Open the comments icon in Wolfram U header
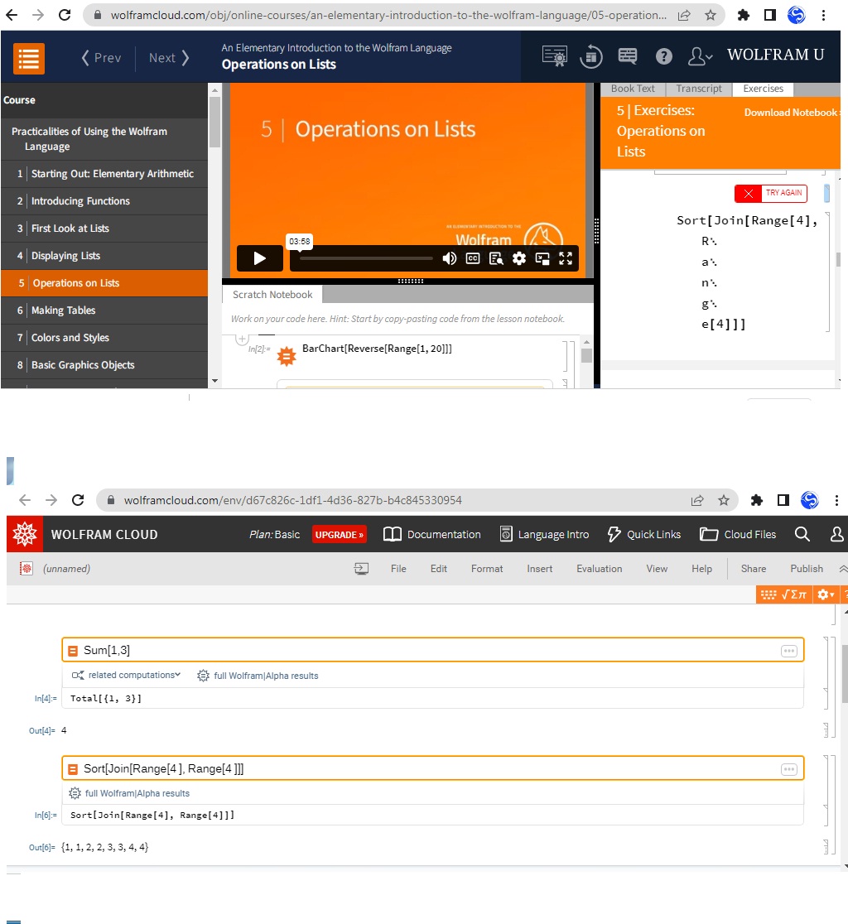The height and width of the screenshot is (924, 848). 628,56
